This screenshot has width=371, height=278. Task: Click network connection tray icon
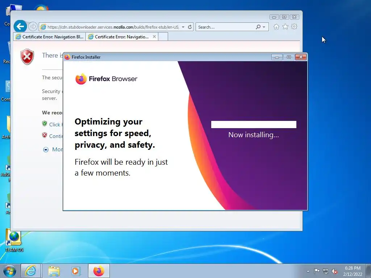(326, 271)
